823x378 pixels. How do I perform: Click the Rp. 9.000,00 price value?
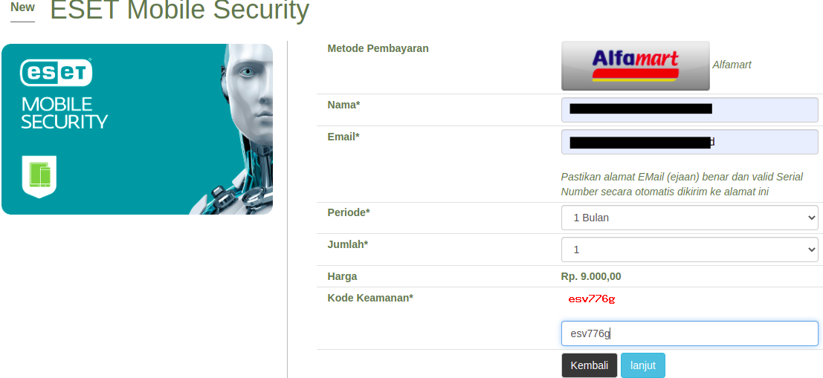point(591,276)
